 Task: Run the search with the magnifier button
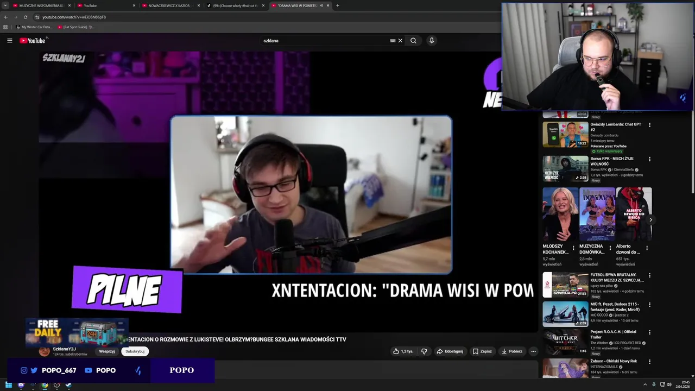(x=413, y=41)
